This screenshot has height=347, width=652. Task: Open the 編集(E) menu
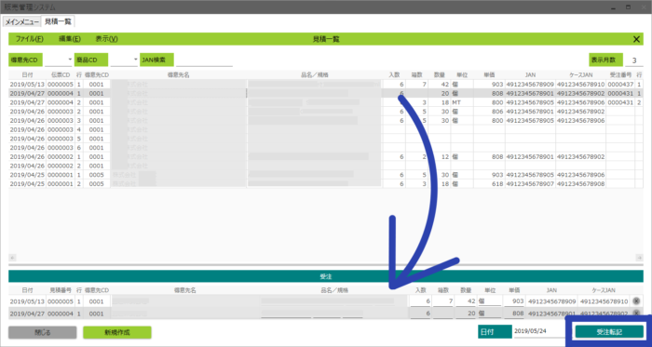[x=70, y=39]
